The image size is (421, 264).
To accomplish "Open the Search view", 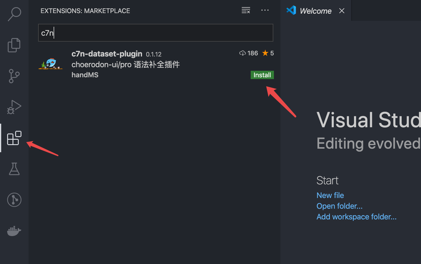I will [14, 14].
